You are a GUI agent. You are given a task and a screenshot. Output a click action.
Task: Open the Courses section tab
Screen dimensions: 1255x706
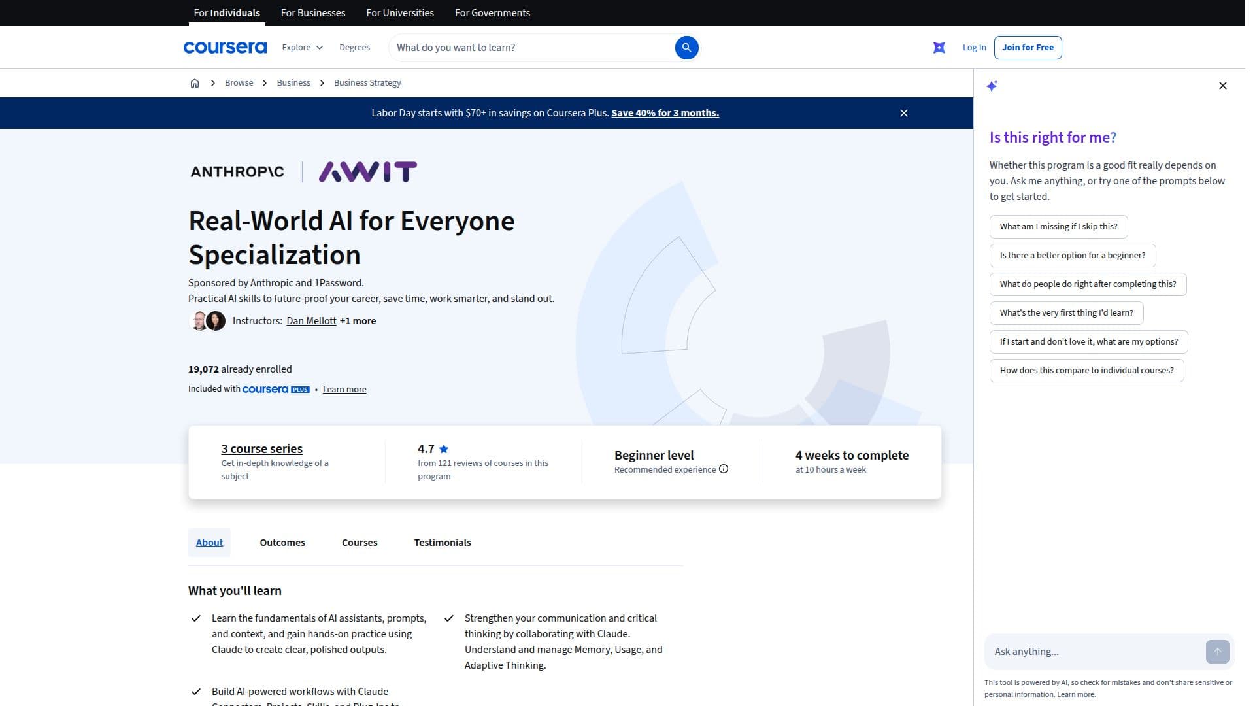pos(360,543)
